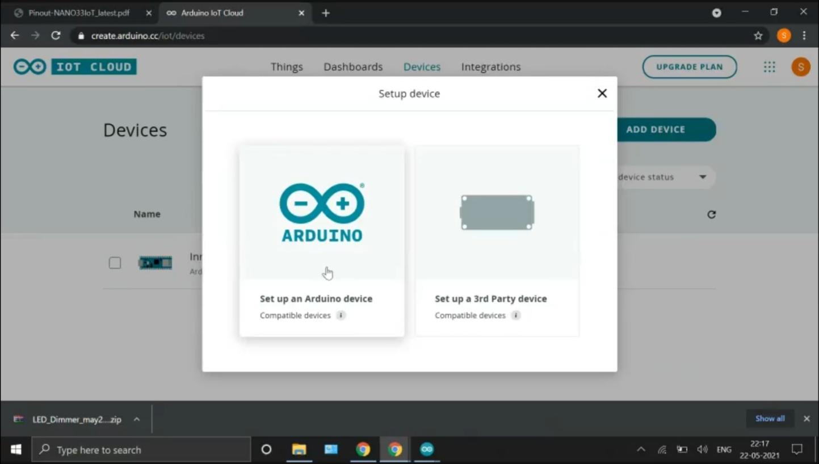The image size is (819, 464).
Task: Open the Things tab
Action: (x=287, y=67)
